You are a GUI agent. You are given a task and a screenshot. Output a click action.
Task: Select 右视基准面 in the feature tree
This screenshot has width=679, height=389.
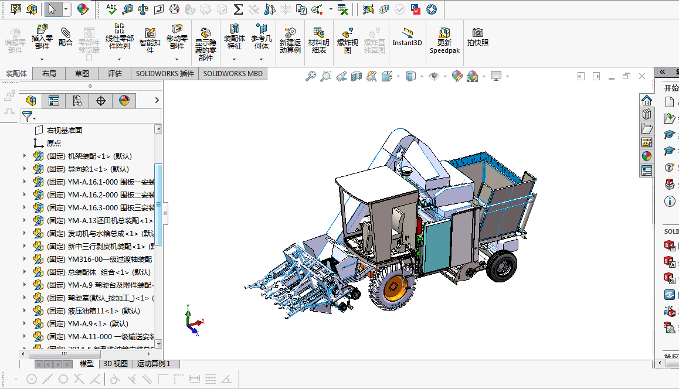pos(64,130)
